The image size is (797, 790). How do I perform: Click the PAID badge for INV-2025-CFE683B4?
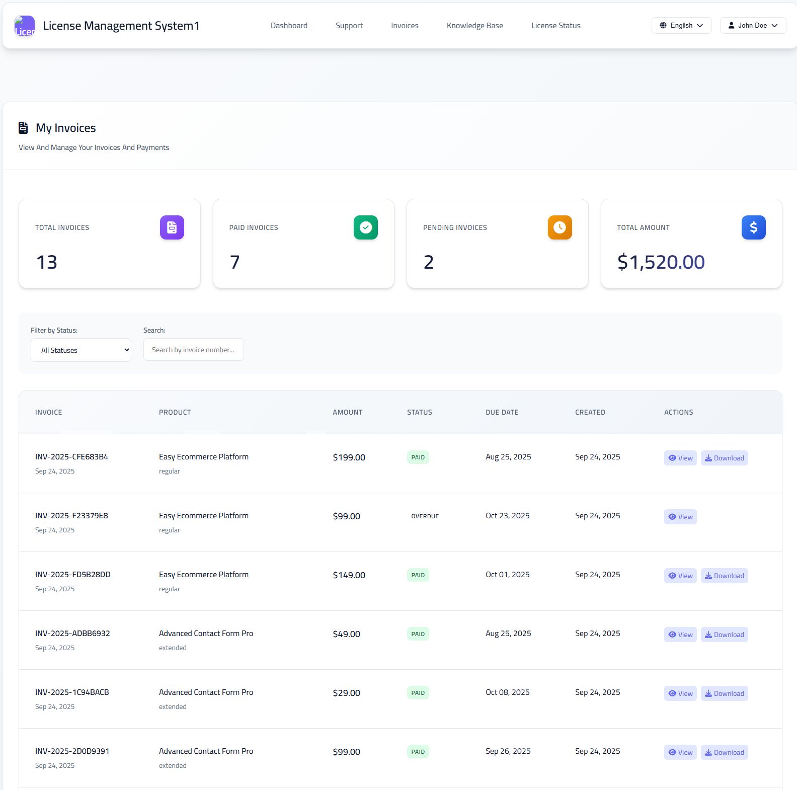(x=418, y=457)
